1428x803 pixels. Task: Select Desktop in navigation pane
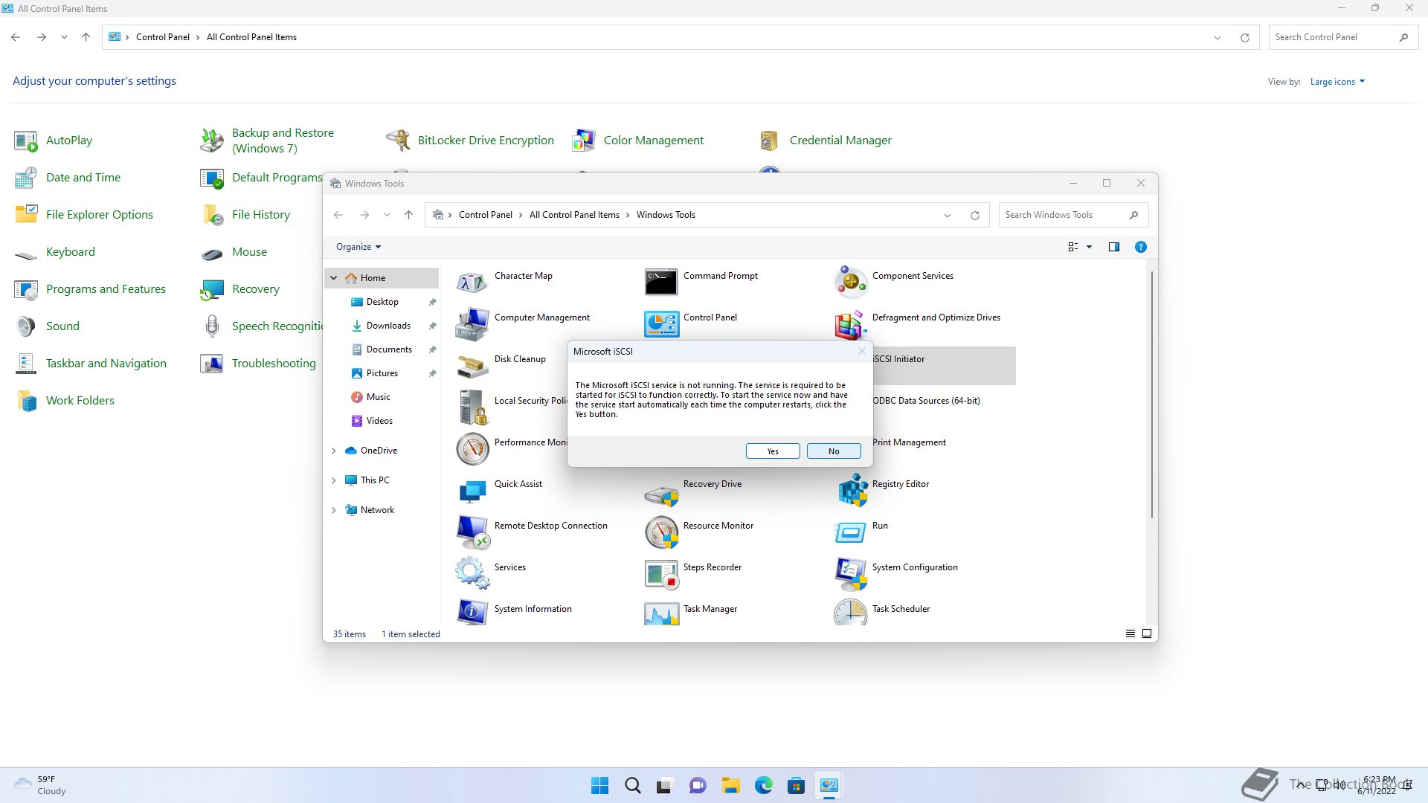point(382,302)
